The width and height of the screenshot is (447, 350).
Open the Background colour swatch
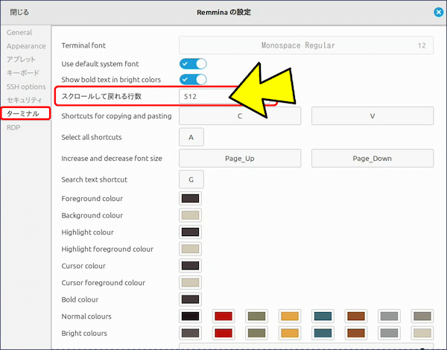click(191, 215)
